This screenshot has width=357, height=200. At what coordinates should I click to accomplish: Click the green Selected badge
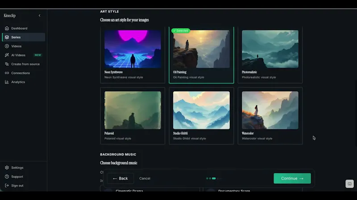(x=181, y=31)
